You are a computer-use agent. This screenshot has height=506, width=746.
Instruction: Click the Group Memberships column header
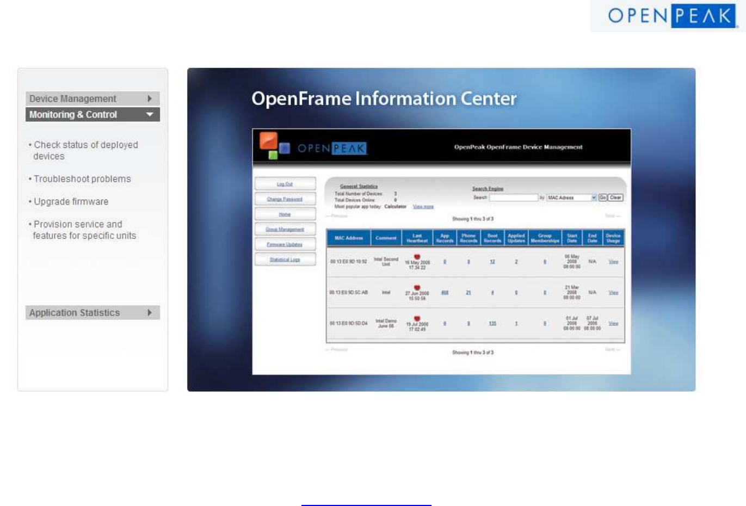545,238
